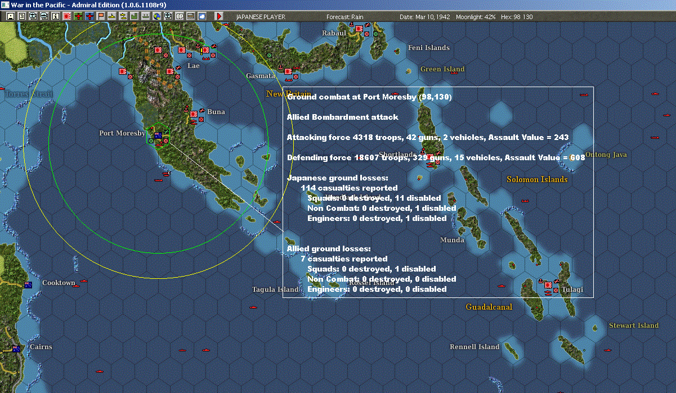This screenshot has height=393, width=676.
Task: Click the keyboard-like icon next to OP
Action: tap(190, 16)
